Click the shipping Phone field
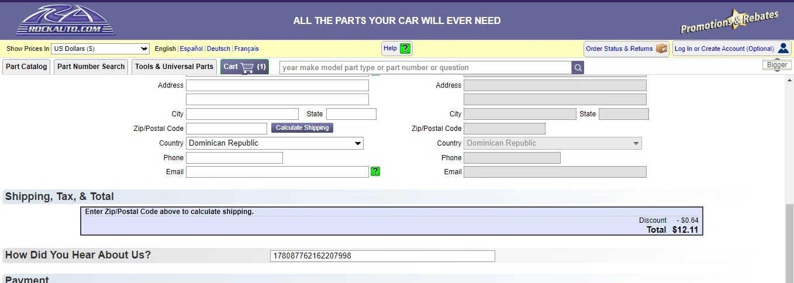 point(234,158)
